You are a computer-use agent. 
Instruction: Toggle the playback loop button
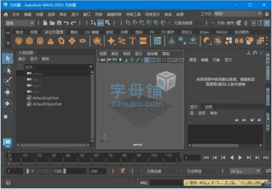[x=268, y=171]
